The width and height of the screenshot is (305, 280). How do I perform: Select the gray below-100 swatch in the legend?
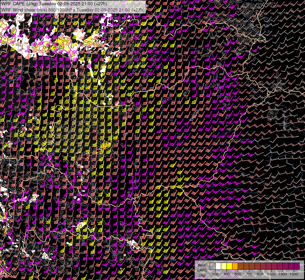(x=212, y=266)
